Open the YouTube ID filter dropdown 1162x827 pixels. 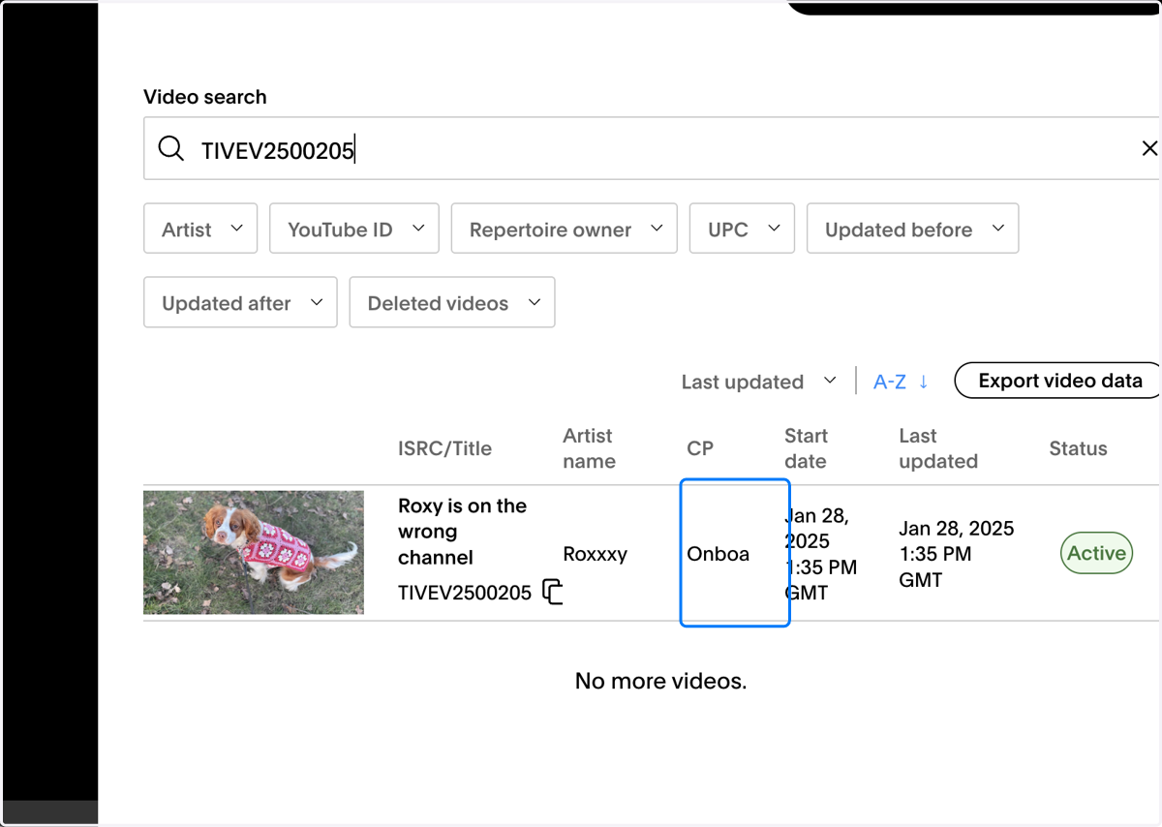(354, 229)
